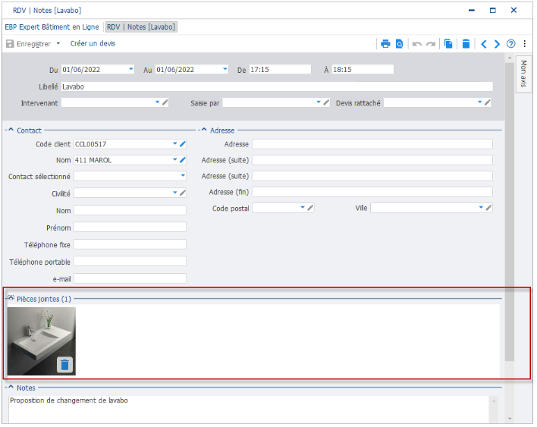
Task: Open the Code client dropdown
Action: pos(175,144)
